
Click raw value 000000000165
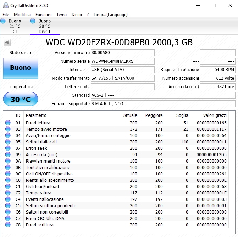[212, 123]
